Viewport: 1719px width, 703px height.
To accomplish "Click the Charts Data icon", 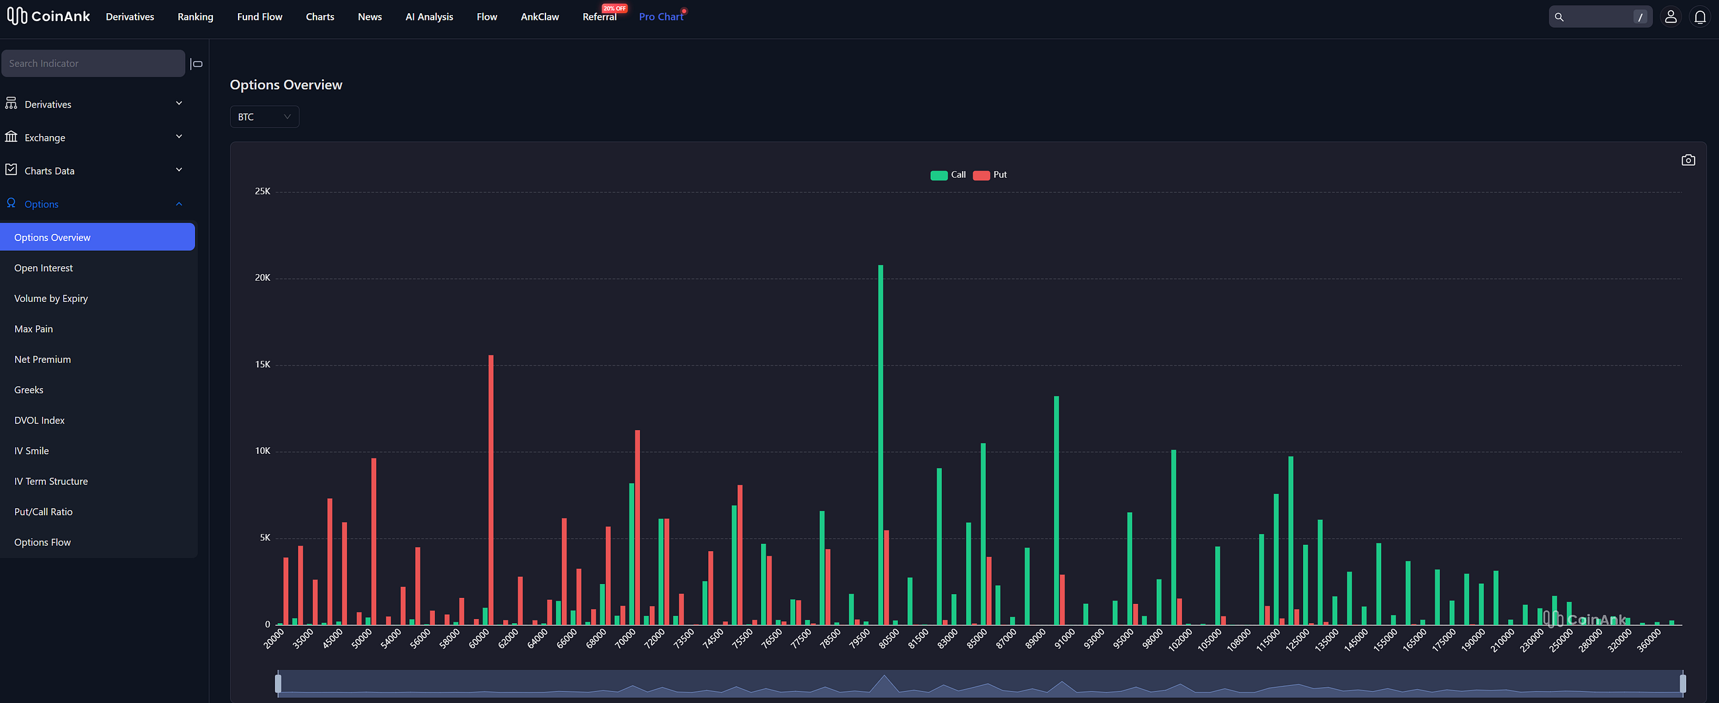I will [11, 170].
